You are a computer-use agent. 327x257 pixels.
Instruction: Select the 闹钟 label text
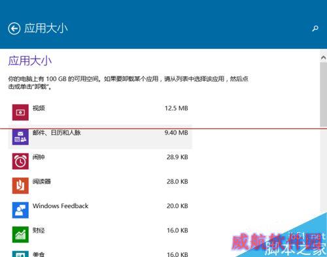point(39,157)
